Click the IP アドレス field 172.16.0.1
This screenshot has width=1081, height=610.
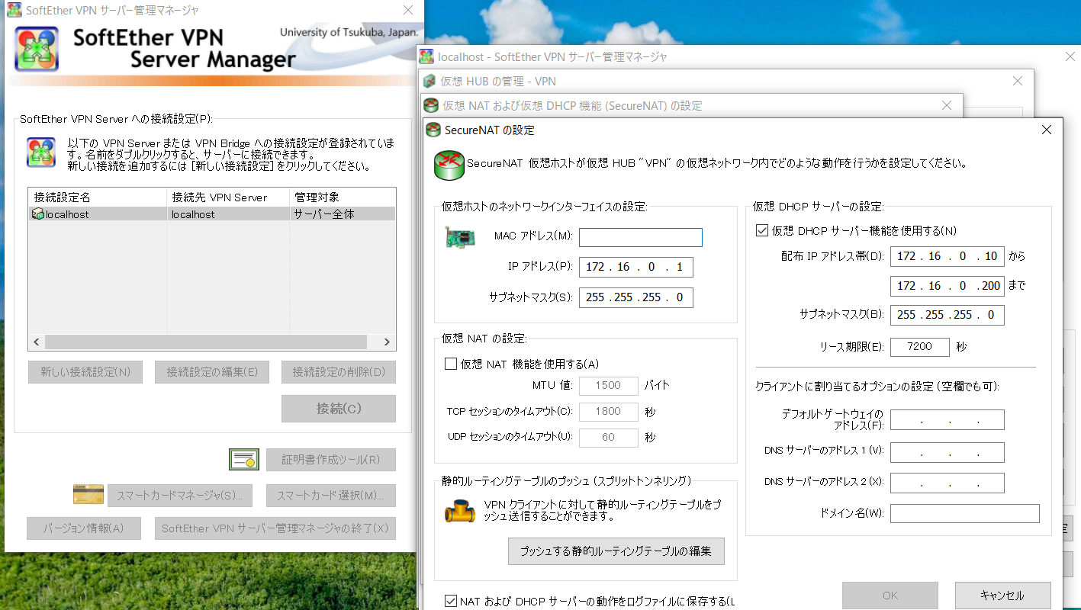pyautogui.click(x=636, y=267)
